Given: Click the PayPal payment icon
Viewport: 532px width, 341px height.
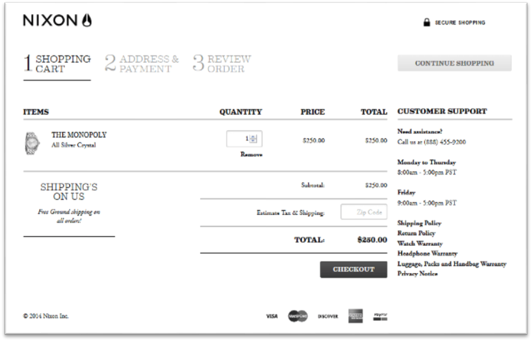Looking at the screenshot, I should click(380, 316).
